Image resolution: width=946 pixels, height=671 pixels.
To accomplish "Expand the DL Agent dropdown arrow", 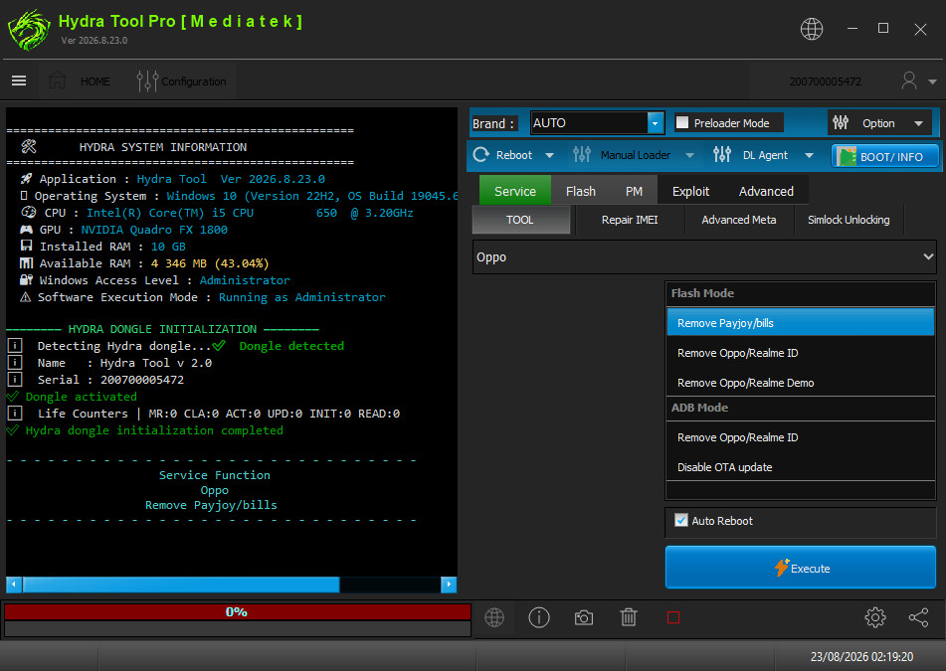I will [x=809, y=155].
